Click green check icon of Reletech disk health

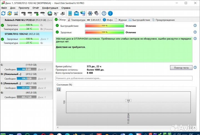(2, 25)
